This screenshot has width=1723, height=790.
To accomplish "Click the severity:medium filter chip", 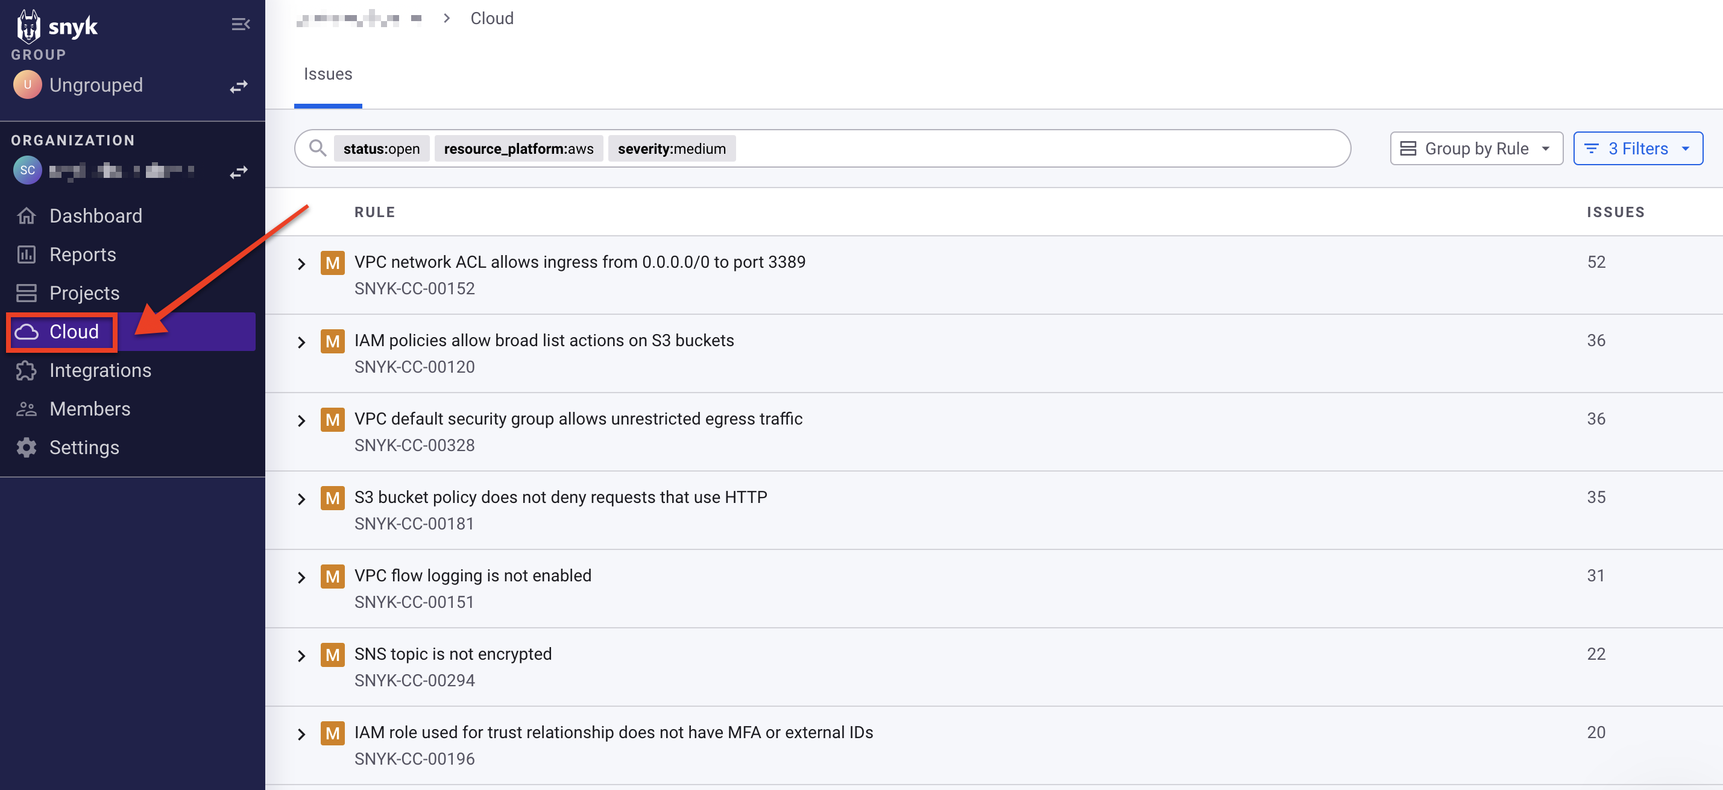I will [x=672, y=148].
